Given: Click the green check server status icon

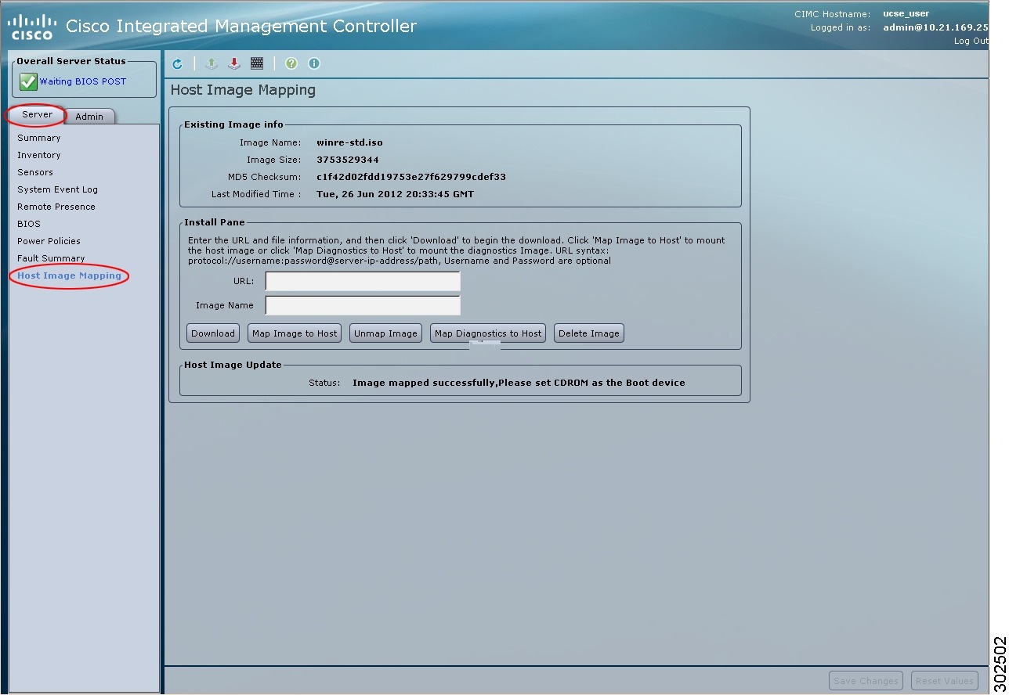Looking at the screenshot, I should [x=28, y=81].
